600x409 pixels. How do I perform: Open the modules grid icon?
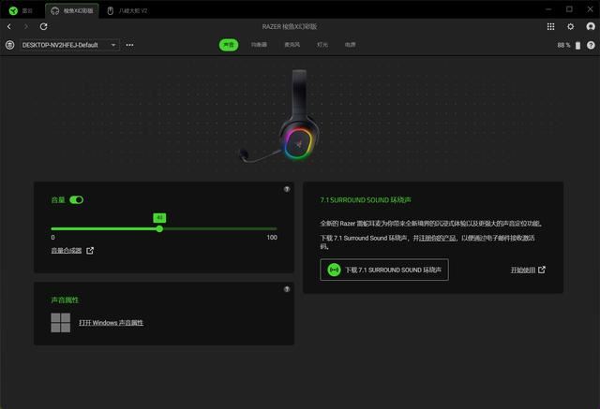[x=550, y=26]
